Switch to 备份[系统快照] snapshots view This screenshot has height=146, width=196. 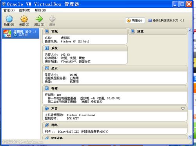[x=166, y=20]
